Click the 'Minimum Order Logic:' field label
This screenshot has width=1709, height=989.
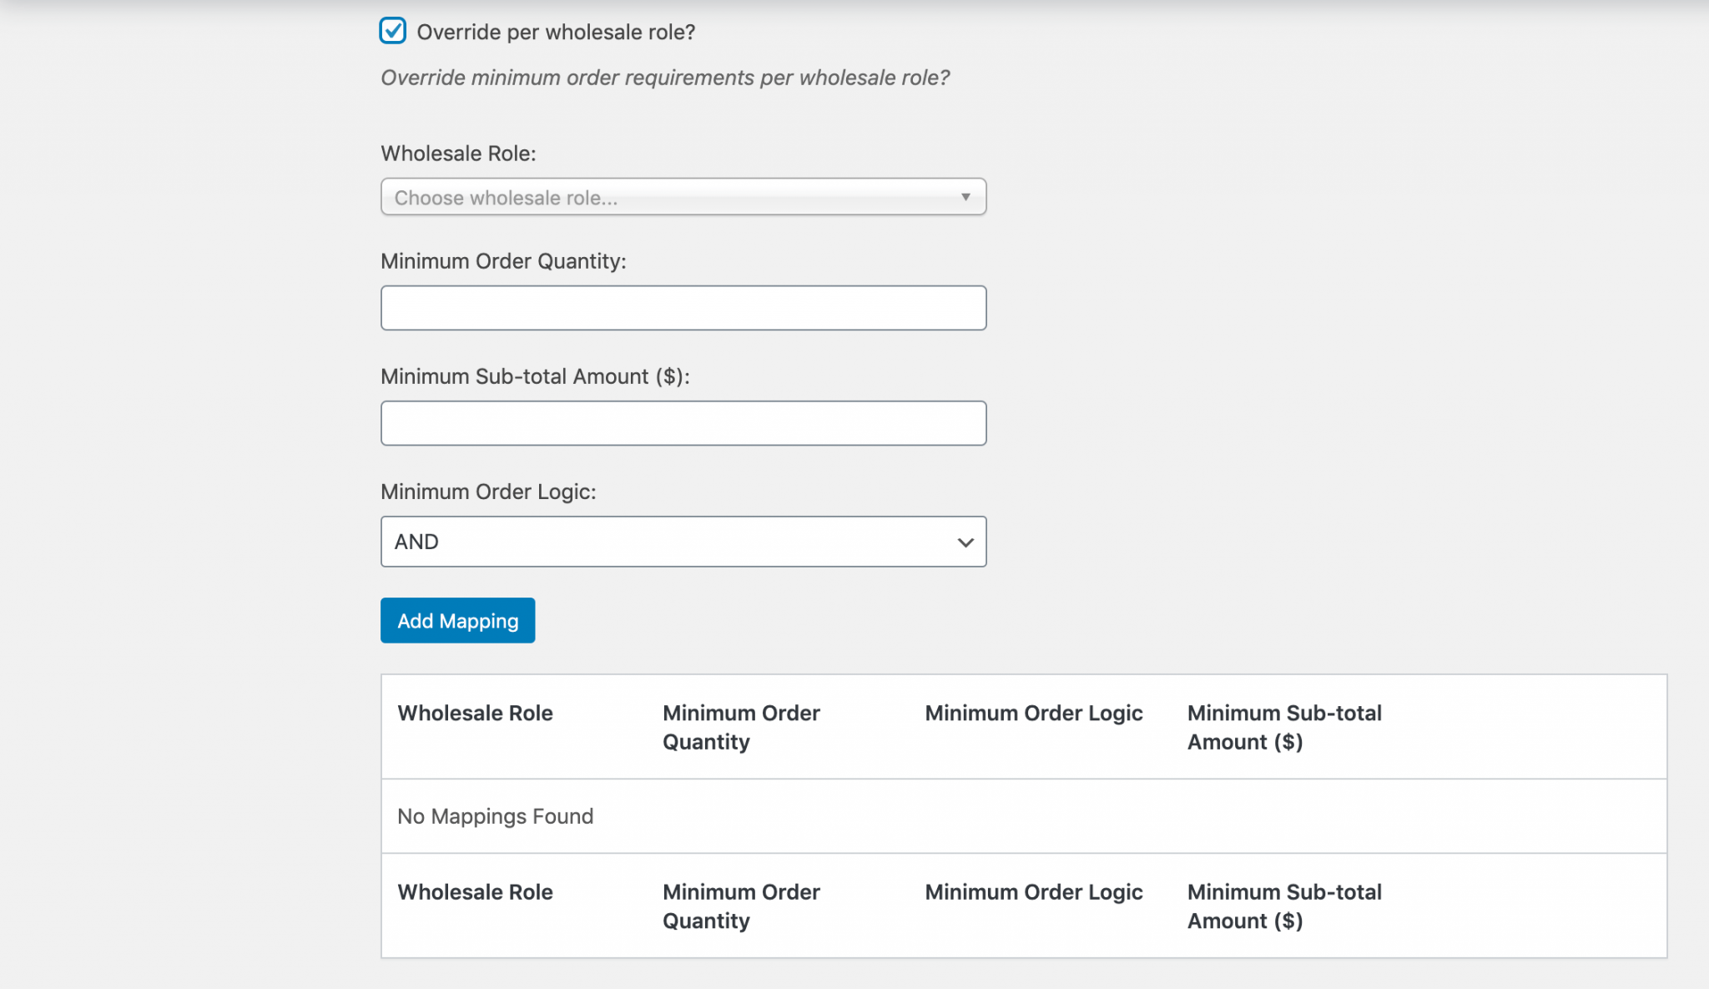[488, 492]
